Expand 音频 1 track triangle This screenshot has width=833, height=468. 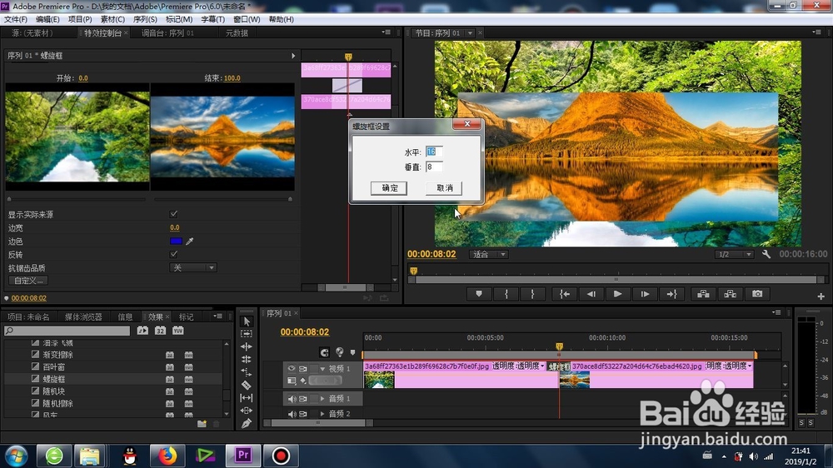point(322,398)
